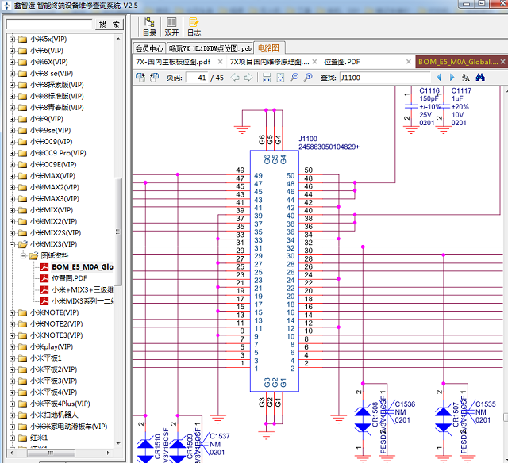Click the tree panel vertical scrollbar thumb
508x463 pixels.
[117, 231]
